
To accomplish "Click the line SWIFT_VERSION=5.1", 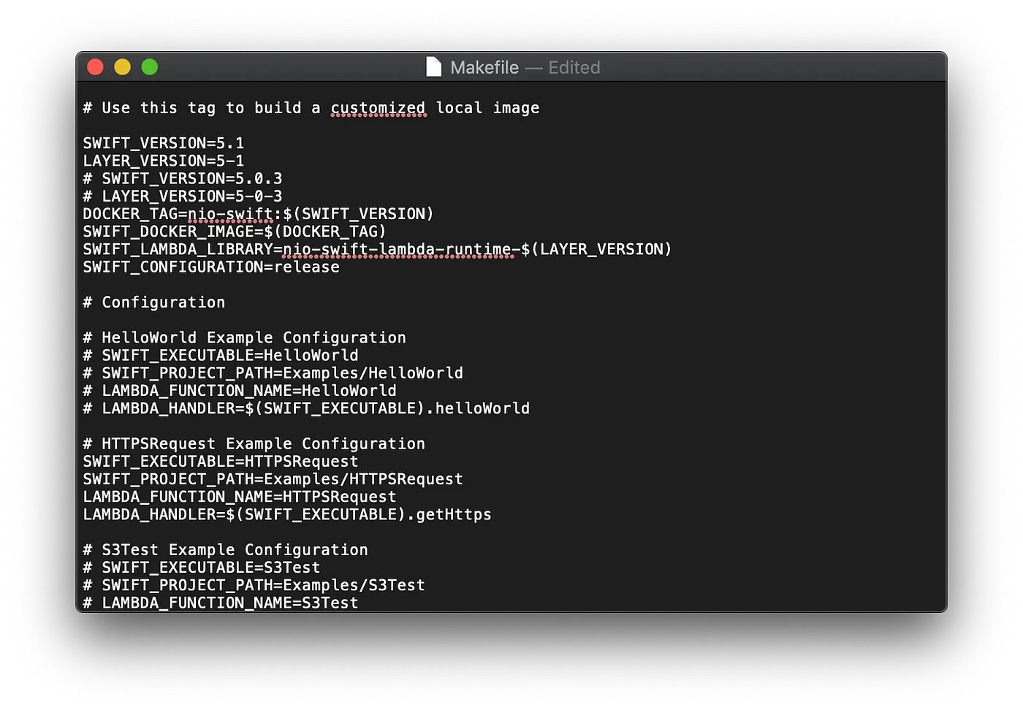I will [x=164, y=143].
